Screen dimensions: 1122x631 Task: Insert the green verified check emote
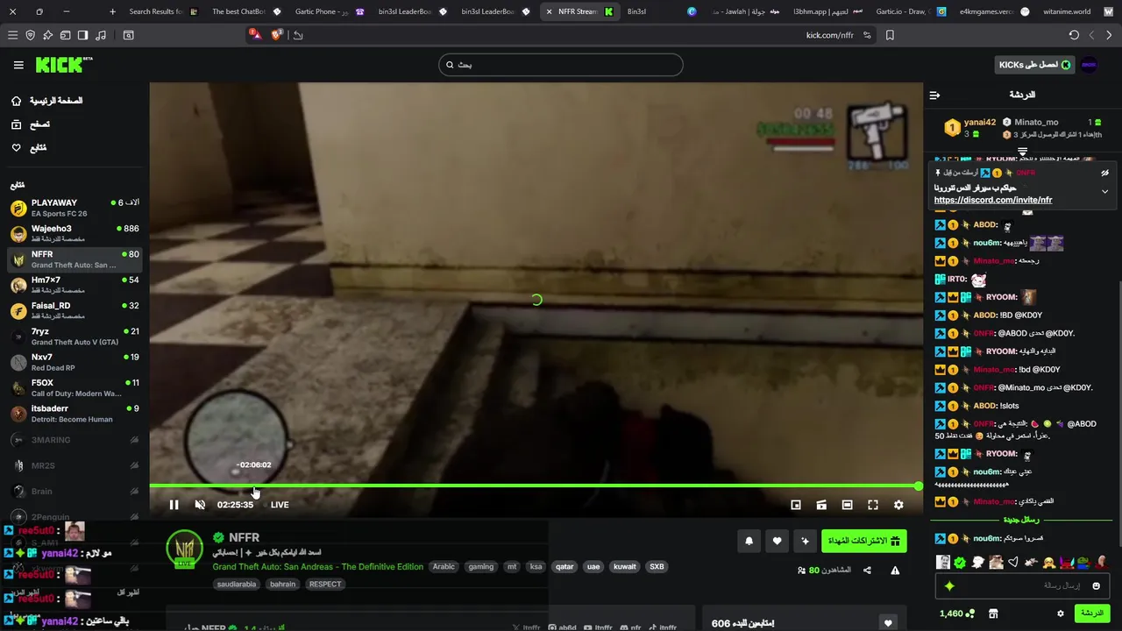point(960,563)
